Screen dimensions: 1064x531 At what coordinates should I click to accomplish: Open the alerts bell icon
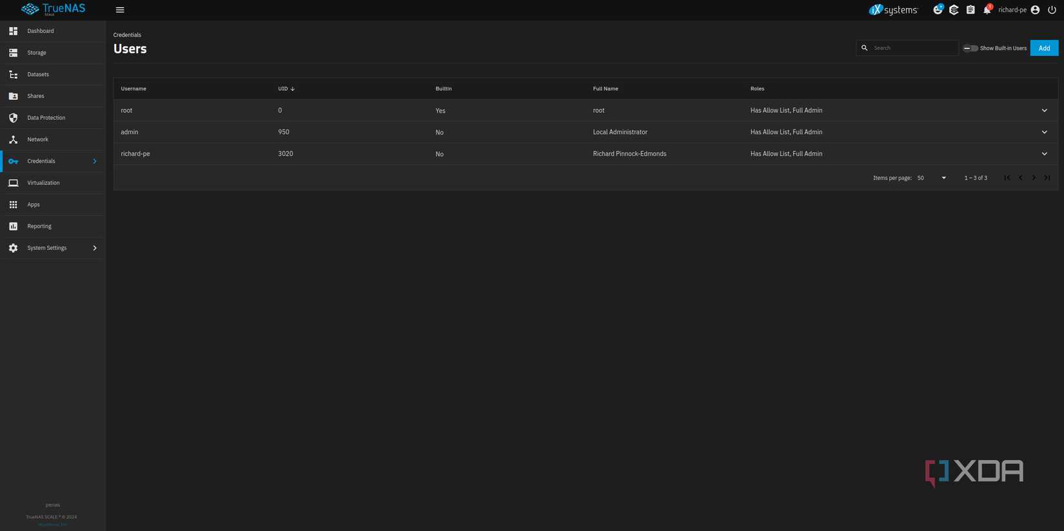coord(987,10)
